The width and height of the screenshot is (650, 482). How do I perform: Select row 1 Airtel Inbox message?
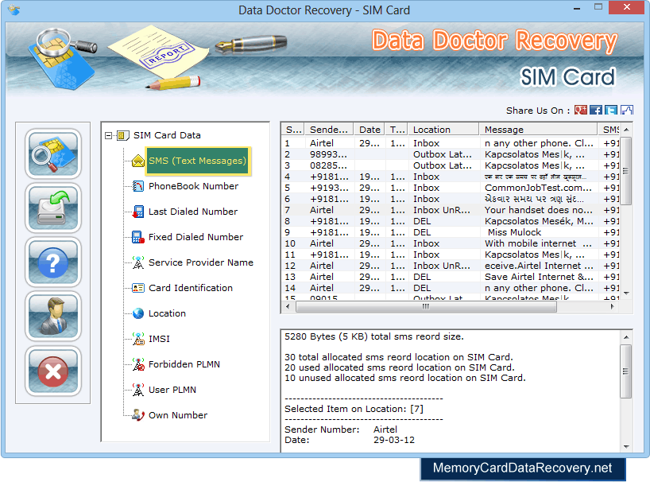pyautogui.click(x=451, y=143)
